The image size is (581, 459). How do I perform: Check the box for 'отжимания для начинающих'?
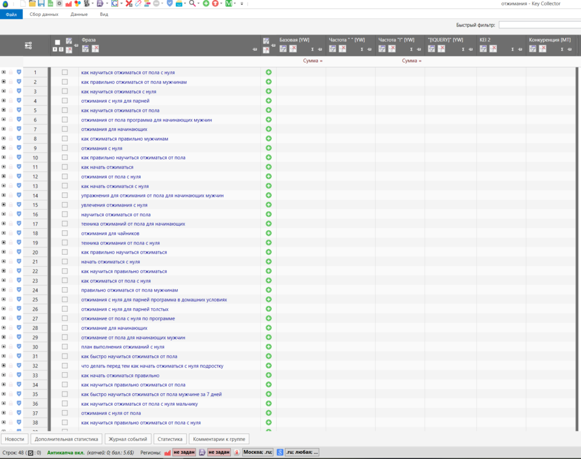click(65, 129)
